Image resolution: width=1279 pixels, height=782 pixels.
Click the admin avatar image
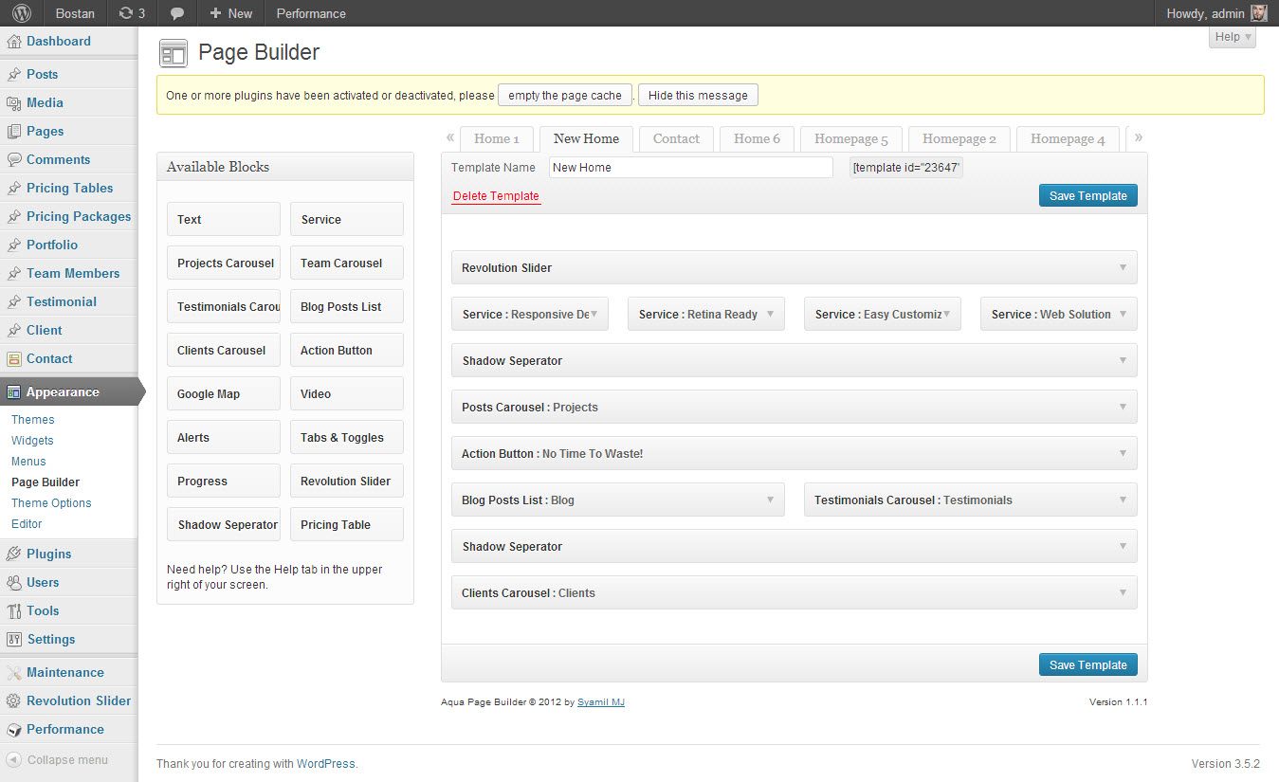pyautogui.click(x=1258, y=13)
